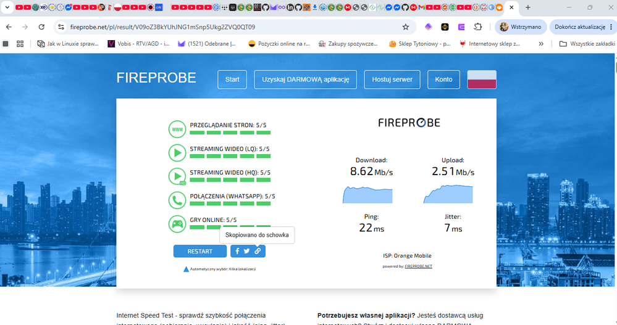This screenshot has width=617, height=325.
Task: Open the Konto account page
Action: coord(443,80)
